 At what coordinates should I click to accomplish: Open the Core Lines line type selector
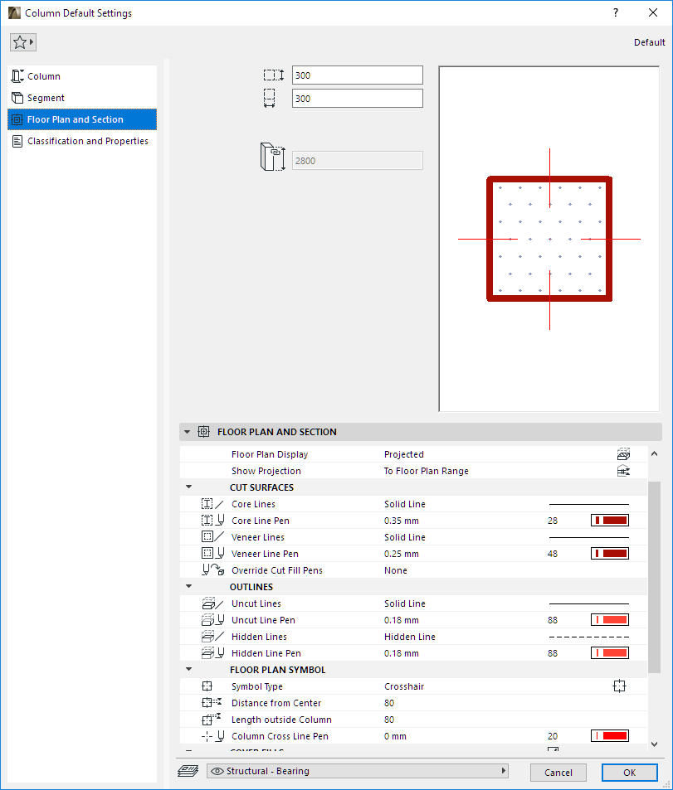588,504
